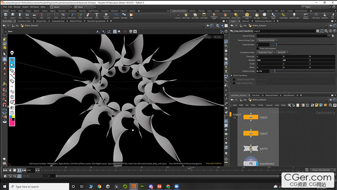Enable the Output Group Prefix checkbox
This screenshot has width=337, height=190.
point(234,79)
